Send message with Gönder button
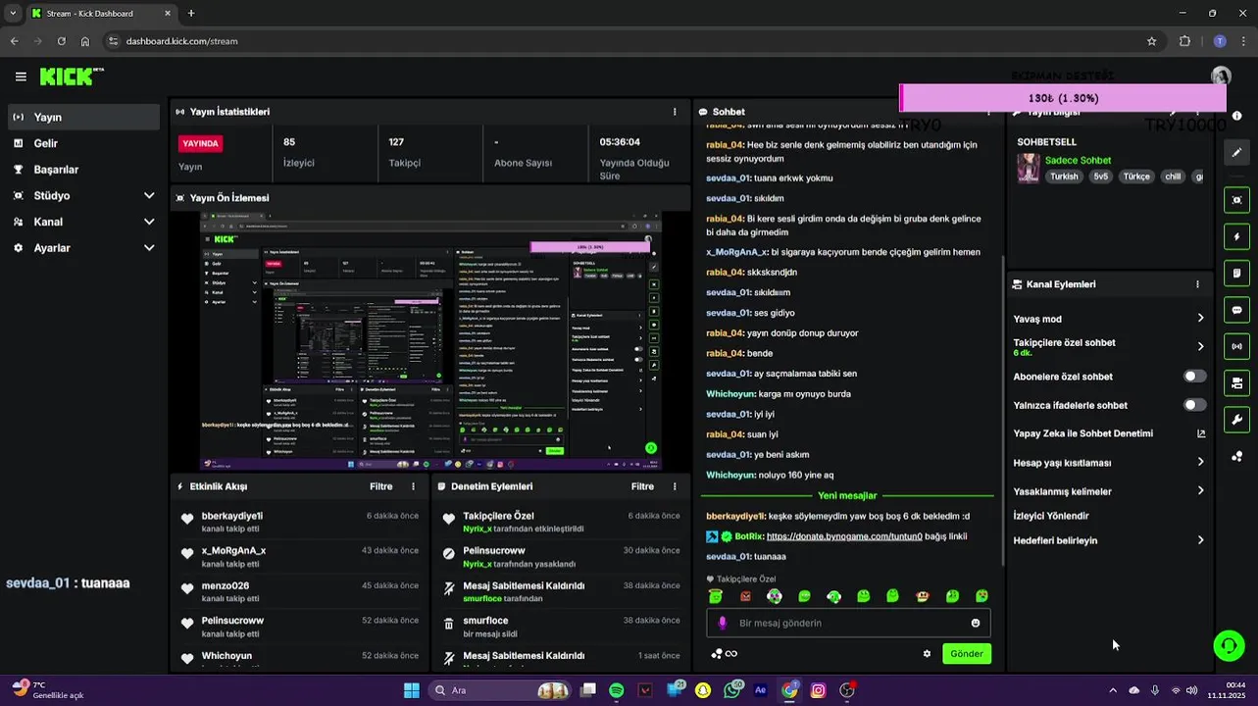Screen dimensions: 1258x706 [967, 654]
